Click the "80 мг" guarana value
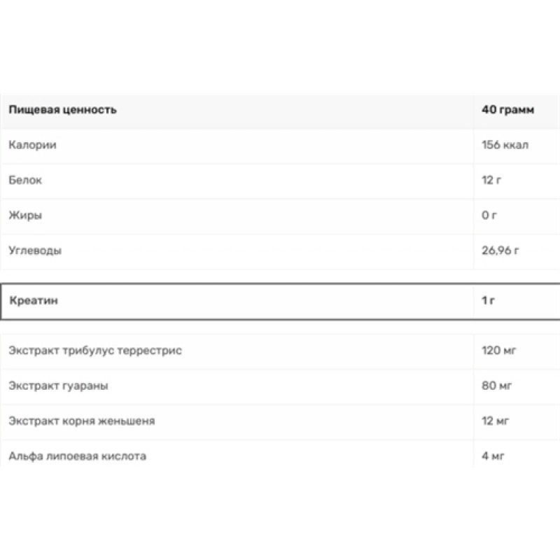 pyautogui.click(x=496, y=386)
